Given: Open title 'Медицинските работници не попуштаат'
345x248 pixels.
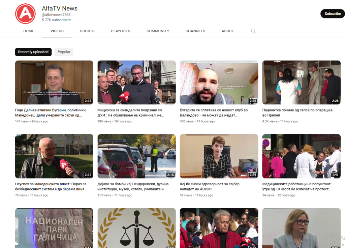Looking at the screenshot, I should pyautogui.click(x=297, y=187).
